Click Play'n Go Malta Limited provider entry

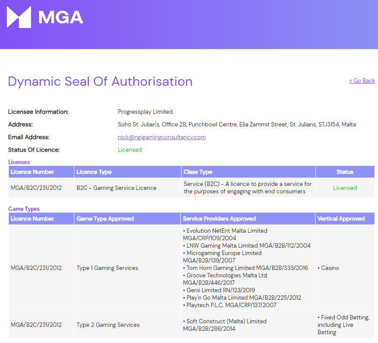point(242,297)
